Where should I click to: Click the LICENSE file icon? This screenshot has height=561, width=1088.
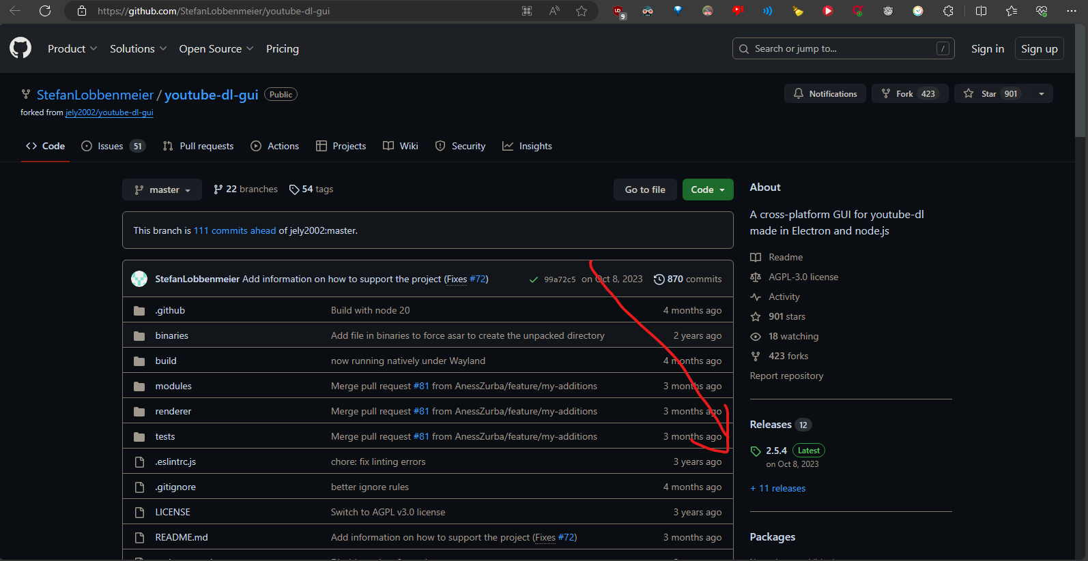coord(139,512)
